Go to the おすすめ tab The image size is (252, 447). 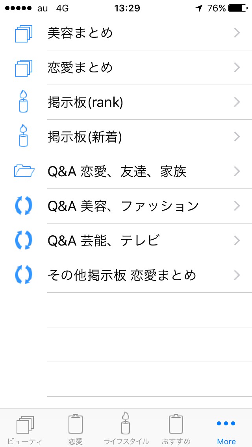point(176,429)
